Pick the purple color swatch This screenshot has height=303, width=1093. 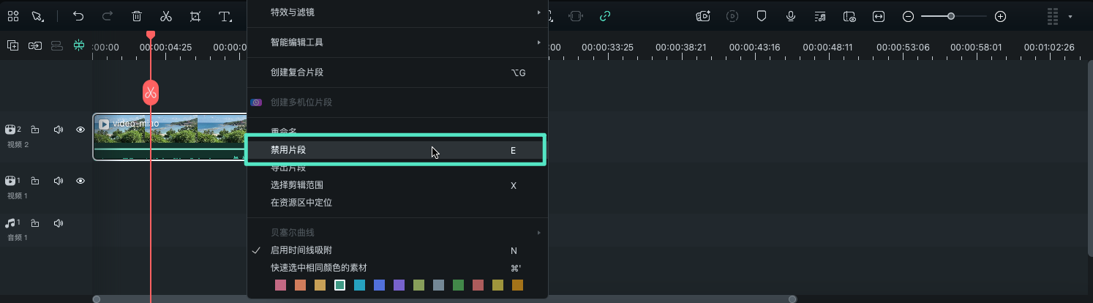(399, 285)
